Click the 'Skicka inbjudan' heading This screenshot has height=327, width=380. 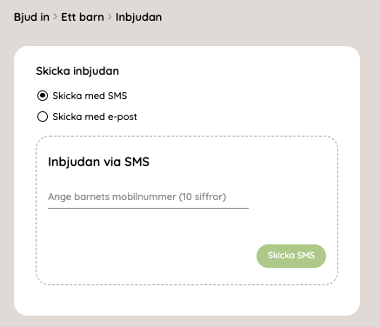point(77,71)
